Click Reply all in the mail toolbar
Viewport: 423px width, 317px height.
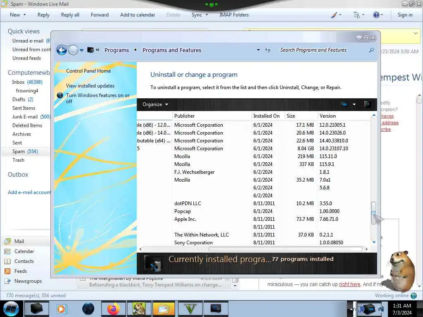[x=70, y=15]
